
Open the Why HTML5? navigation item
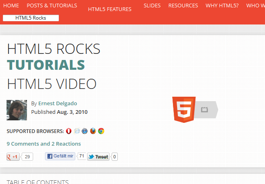222,6
